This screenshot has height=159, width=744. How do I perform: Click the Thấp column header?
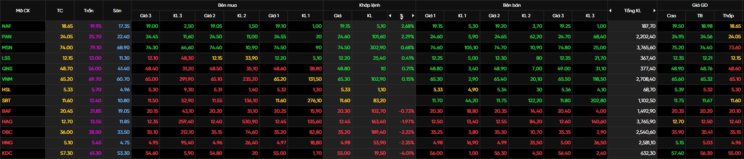point(728,16)
